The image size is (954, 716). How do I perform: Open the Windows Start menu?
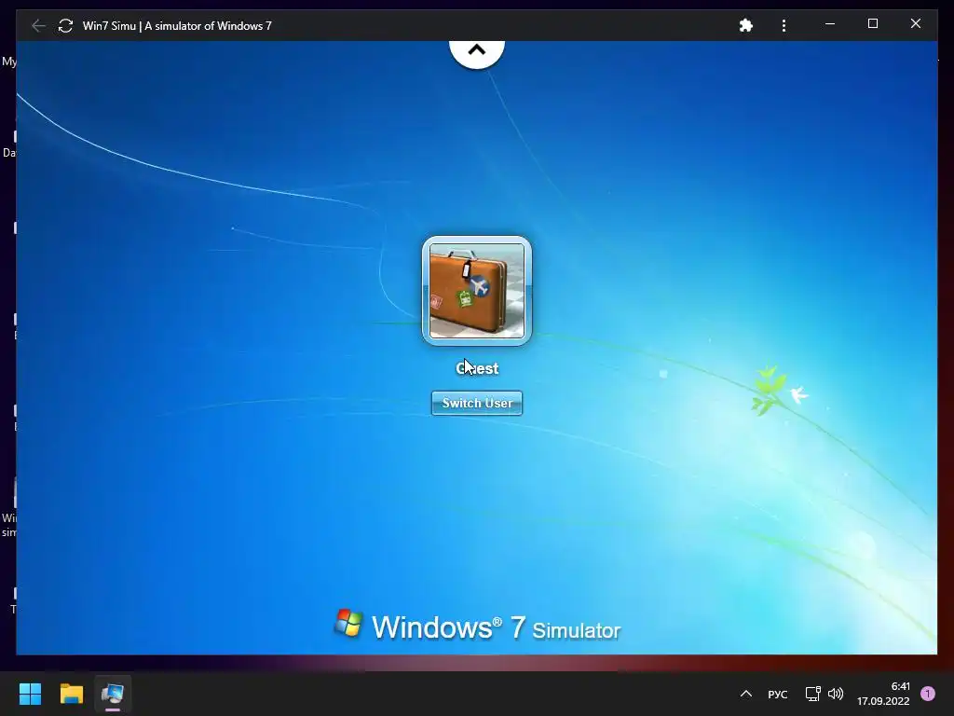tap(30, 694)
